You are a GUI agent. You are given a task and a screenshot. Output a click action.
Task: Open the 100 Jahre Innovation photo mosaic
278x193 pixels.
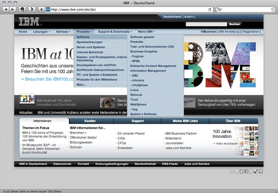pyautogui.click(x=246, y=141)
